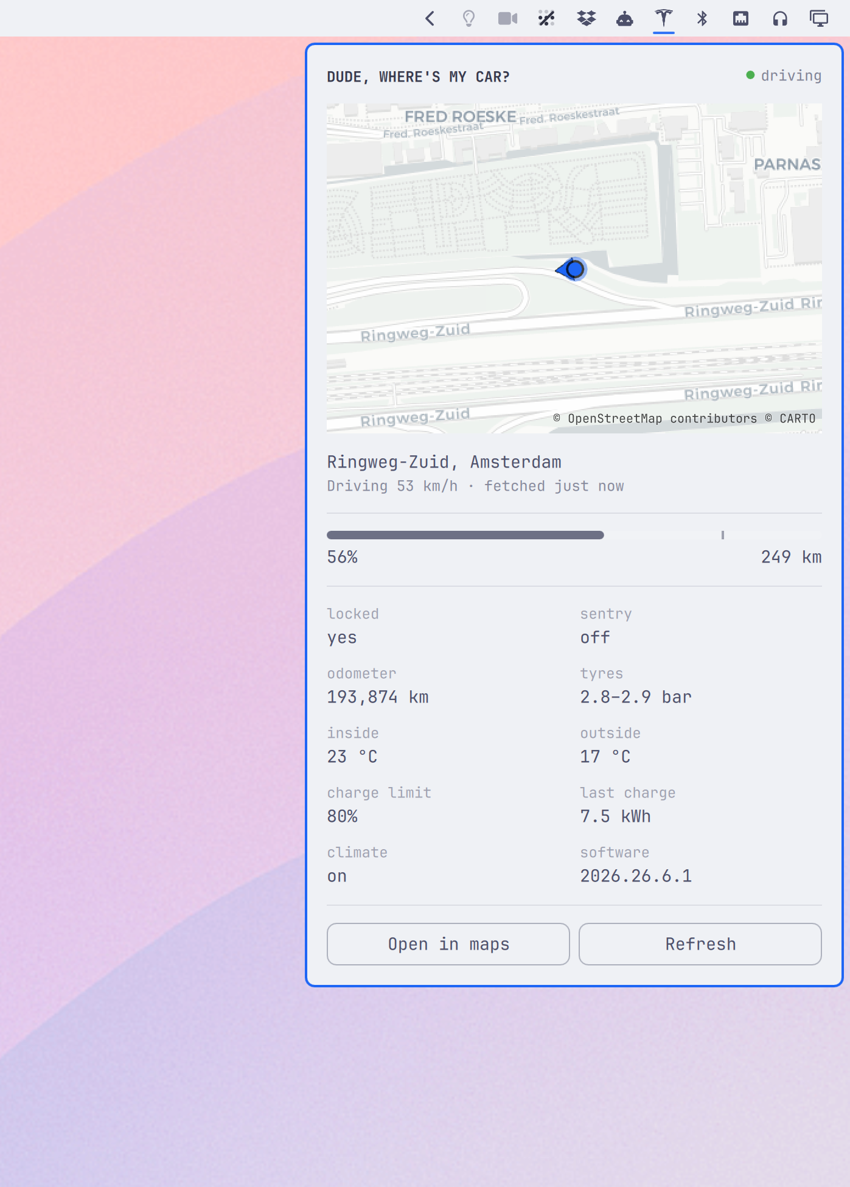Viewport: 850px width, 1187px height.
Task: Click the 56% battery percentage
Action: 343,557
